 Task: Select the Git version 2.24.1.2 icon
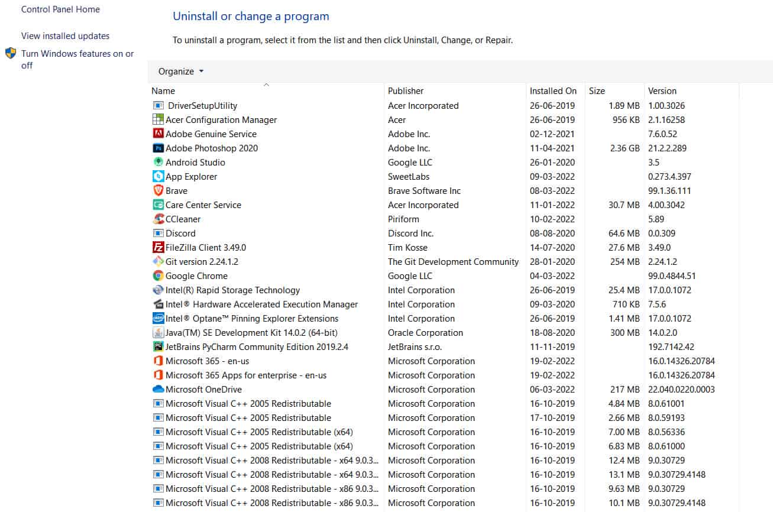[158, 262]
